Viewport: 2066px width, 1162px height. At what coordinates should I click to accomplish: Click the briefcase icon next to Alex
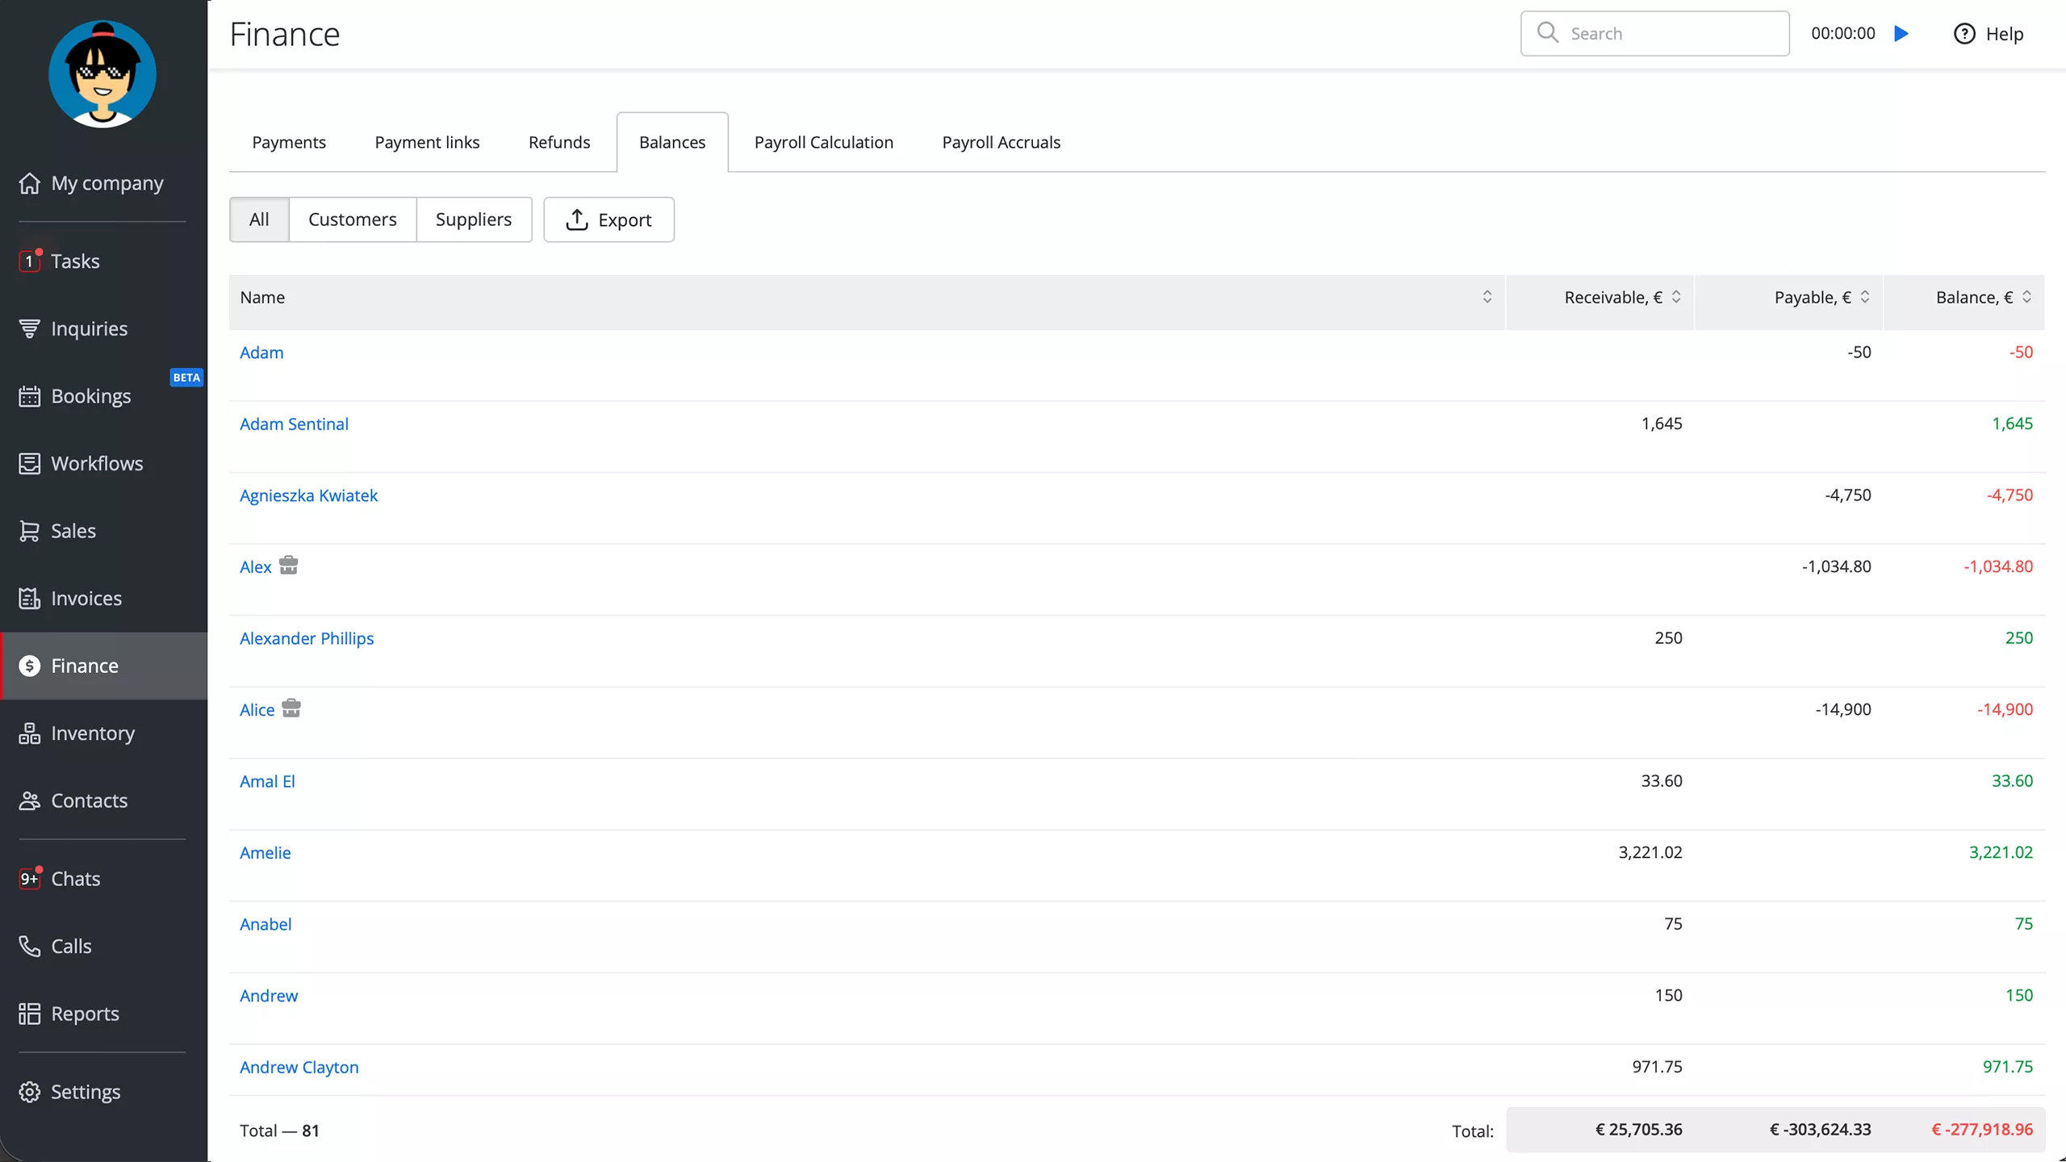pos(288,565)
